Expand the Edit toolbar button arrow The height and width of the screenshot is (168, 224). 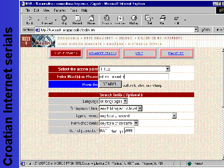pyautogui.click(x=185, y=20)
